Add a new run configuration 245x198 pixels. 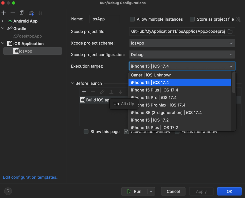coord(3,13)
